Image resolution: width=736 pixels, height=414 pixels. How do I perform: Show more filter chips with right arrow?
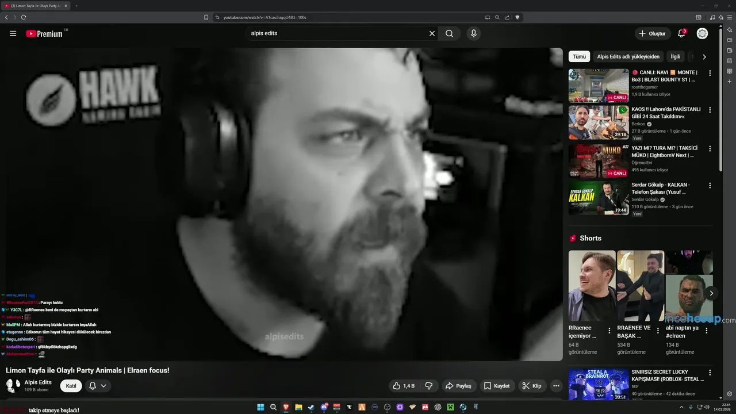(704, 56)
